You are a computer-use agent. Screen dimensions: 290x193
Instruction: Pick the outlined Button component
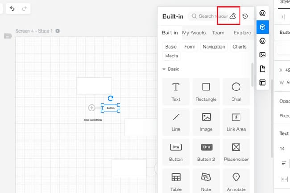[x=176, y=152]
